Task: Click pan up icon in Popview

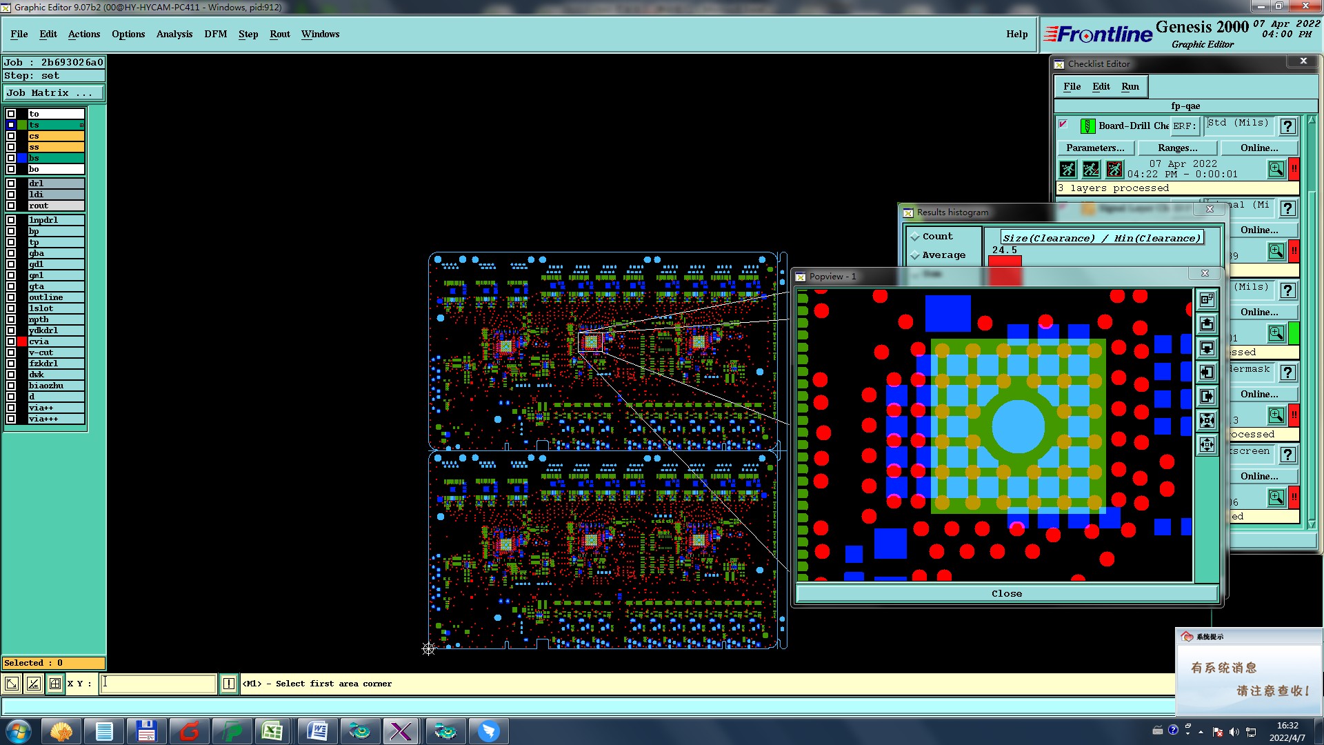Action: [1207, 324]
